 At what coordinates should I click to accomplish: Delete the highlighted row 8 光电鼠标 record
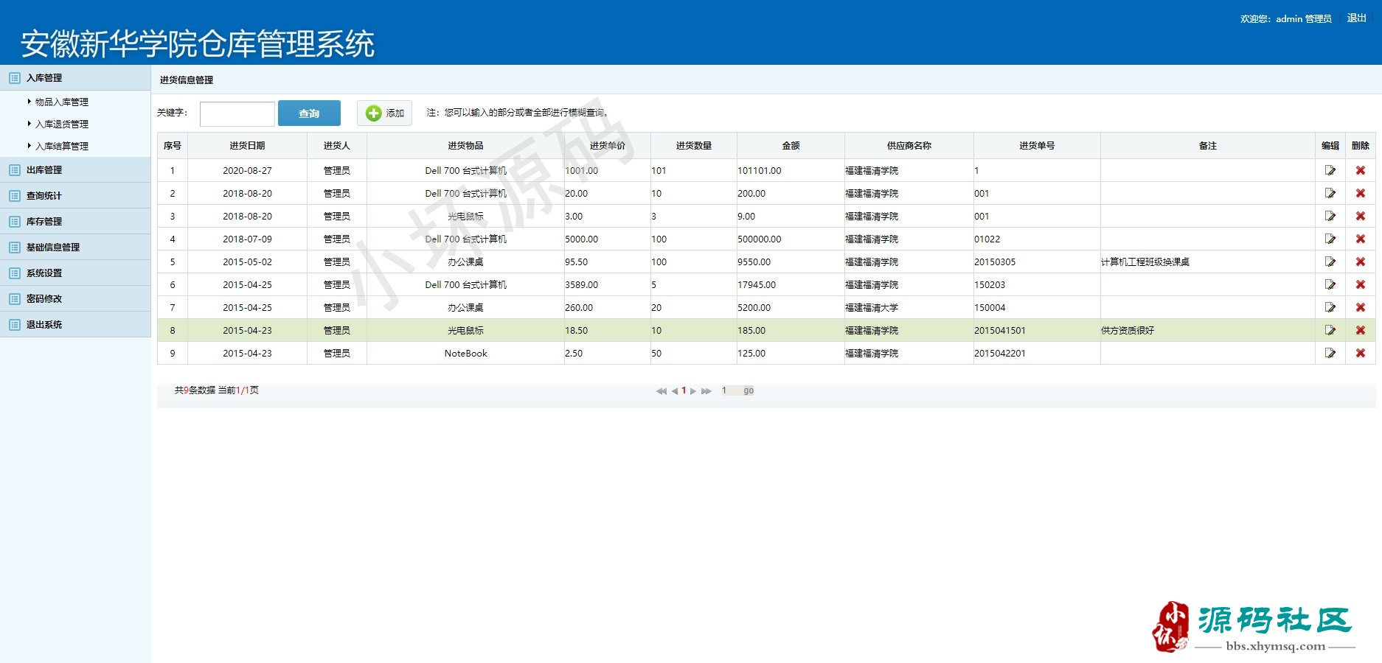point(1360,330)
